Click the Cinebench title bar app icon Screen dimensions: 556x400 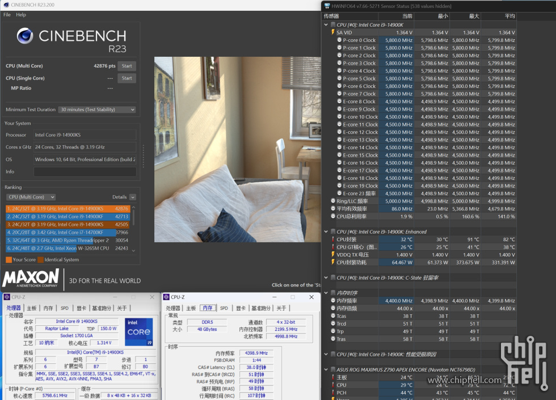[x=6, y=5]
